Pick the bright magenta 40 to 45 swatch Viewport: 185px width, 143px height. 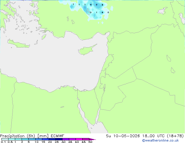pyautogui.click(x=79, y=139)
